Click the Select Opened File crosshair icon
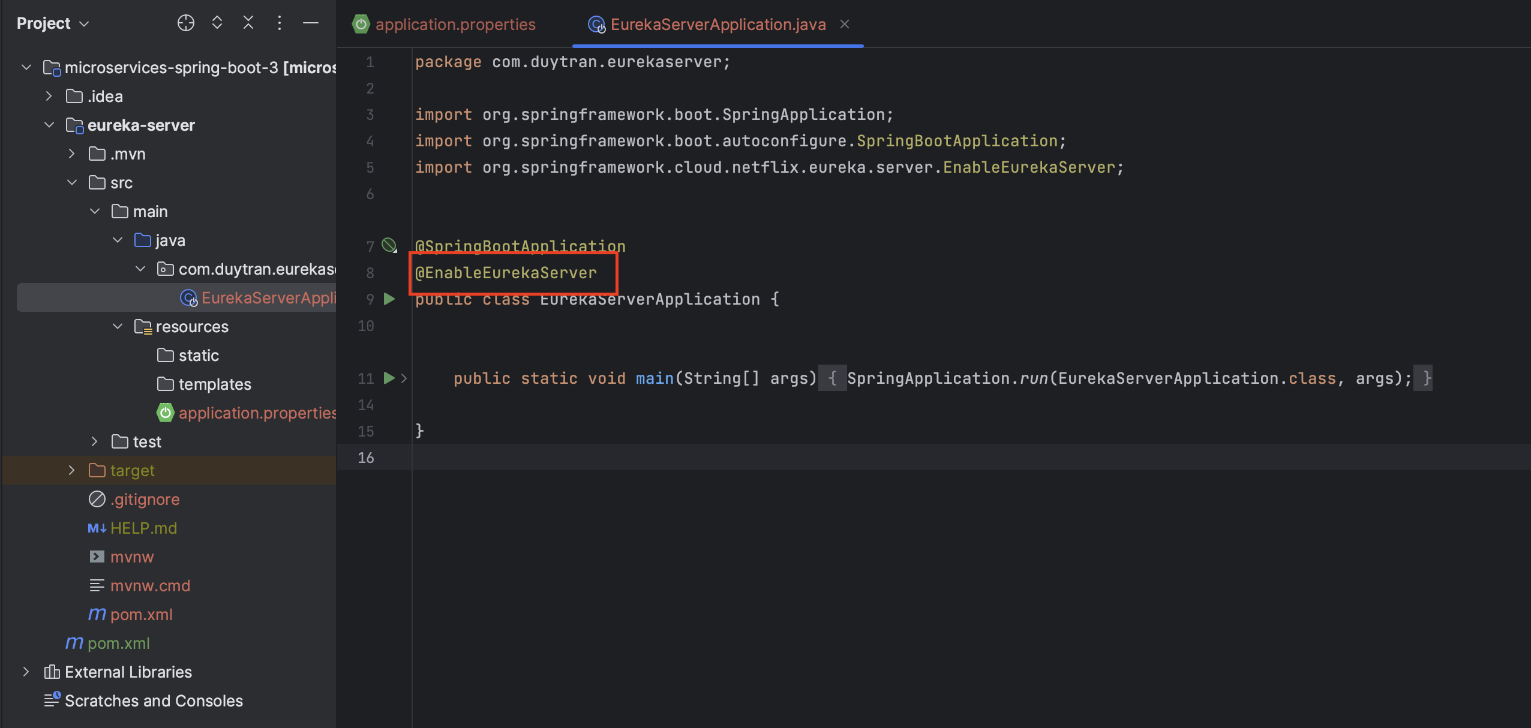 tap(186, 23)
